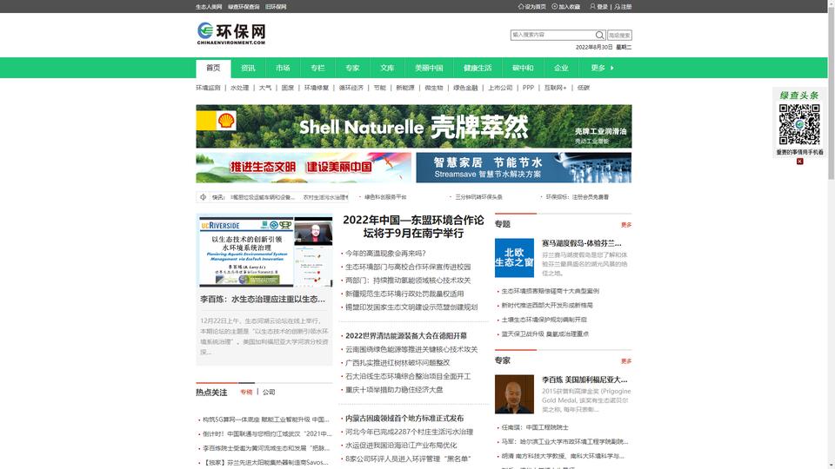The image size is (835, 469).
Task: Open 2022世界清洁能源装备大会在德阳开幕 article
Action: coord(406,335)
